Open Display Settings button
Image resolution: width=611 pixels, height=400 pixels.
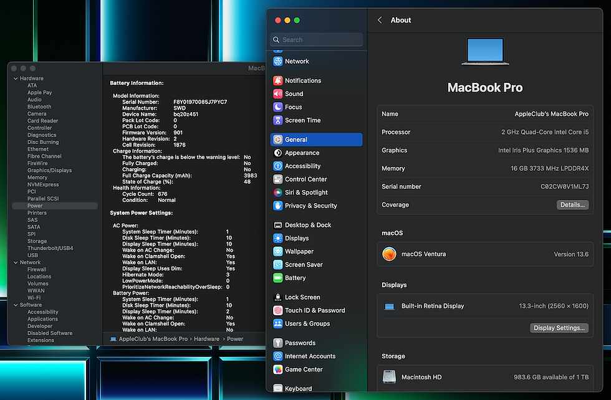point(559,328)
